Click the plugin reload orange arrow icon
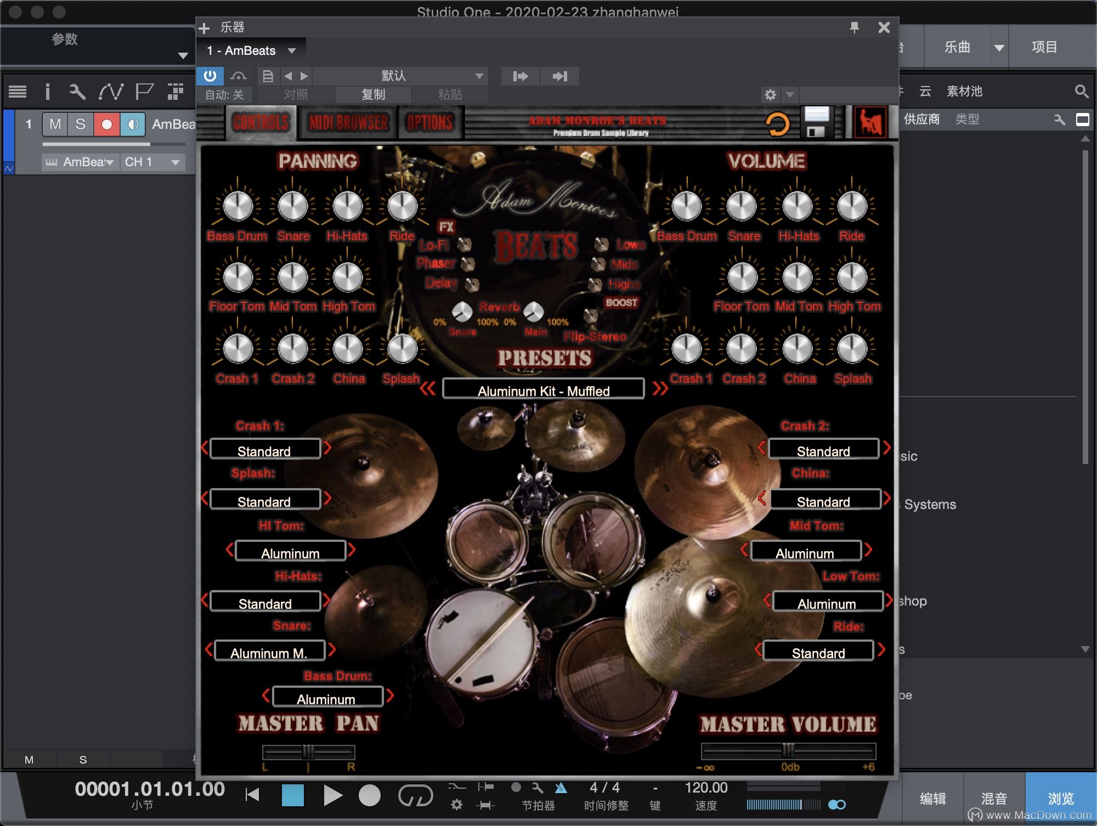 778,124
